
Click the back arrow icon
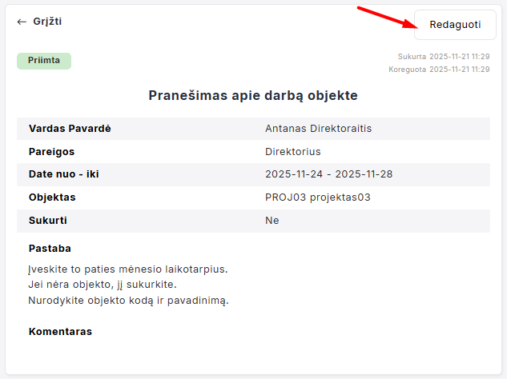22,22
